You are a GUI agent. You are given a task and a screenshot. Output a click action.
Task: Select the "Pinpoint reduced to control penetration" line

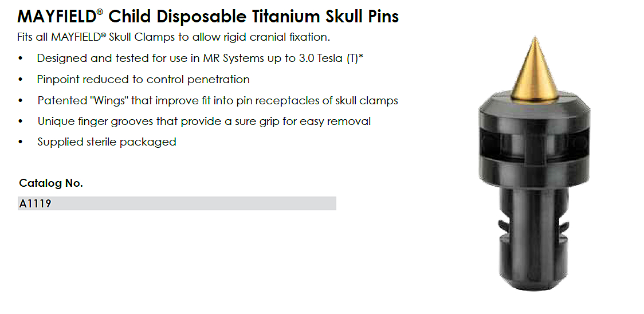143,80
